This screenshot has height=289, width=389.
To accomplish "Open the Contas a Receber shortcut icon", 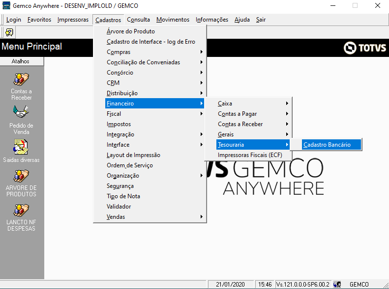I will tap(21, 79).
